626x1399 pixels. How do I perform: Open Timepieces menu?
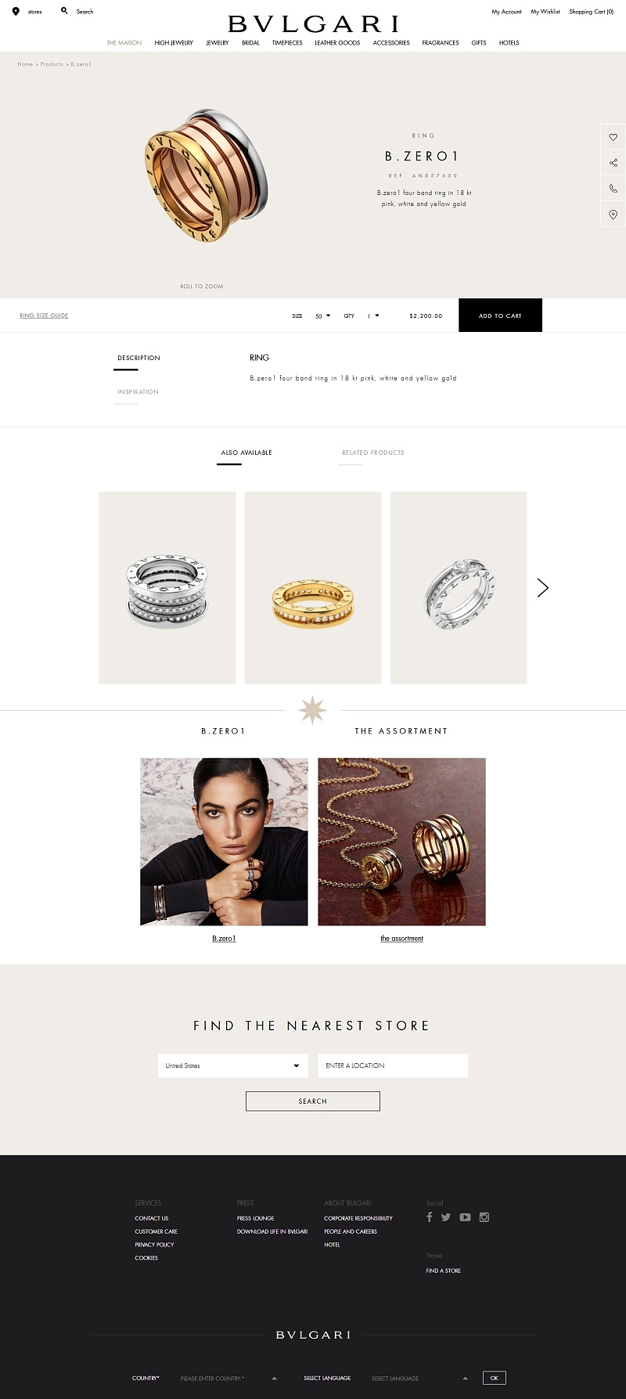(287, 43)
